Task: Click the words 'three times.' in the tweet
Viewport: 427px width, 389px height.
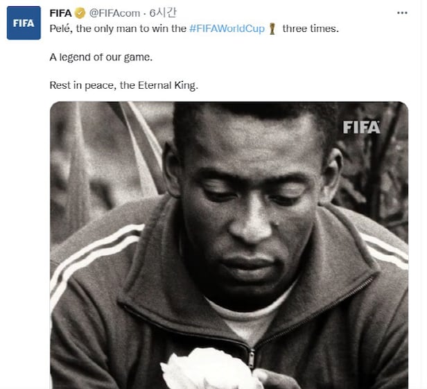Action: (x=311, y=28)
